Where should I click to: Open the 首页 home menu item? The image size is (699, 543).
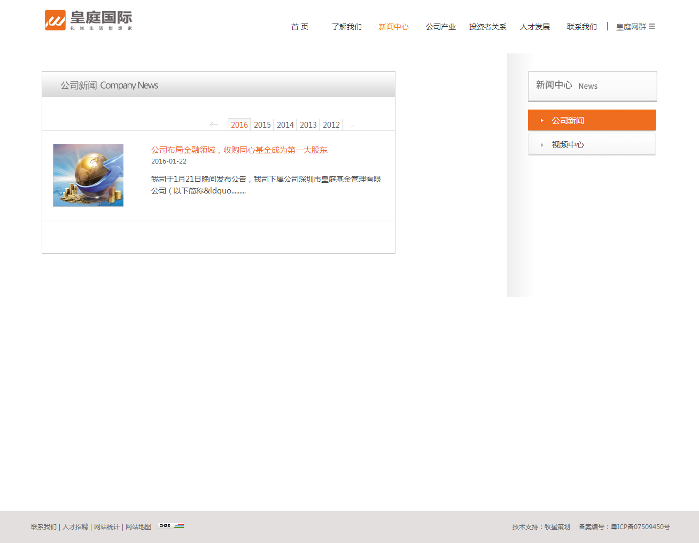pyautogui.click(x=299, y=27)
